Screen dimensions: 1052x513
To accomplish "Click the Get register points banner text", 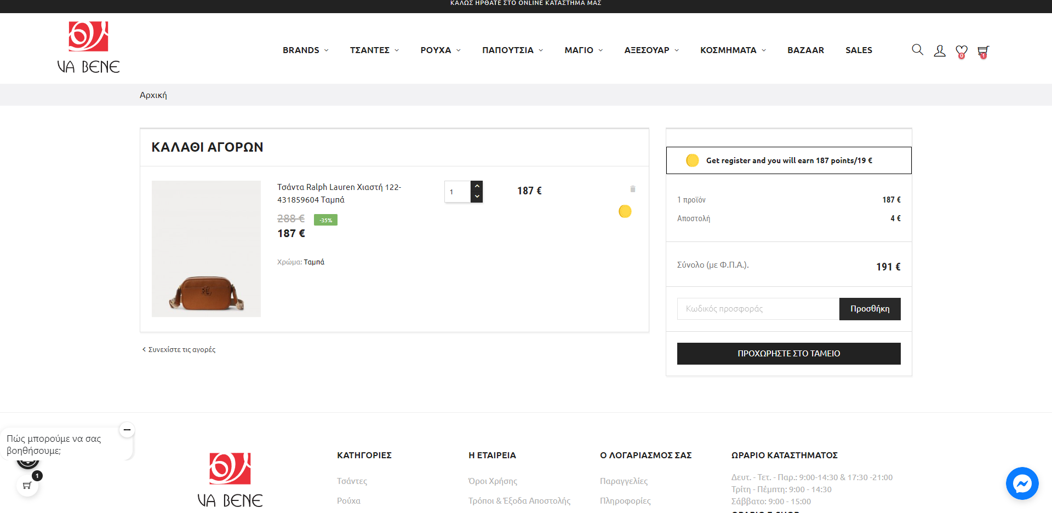I will (x=789, y=160).
